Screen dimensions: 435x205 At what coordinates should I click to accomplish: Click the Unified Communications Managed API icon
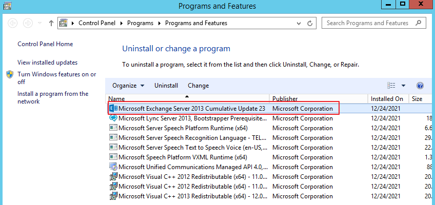113,167
